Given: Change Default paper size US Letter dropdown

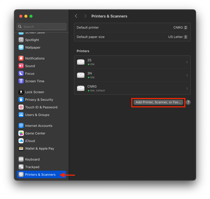Looking at the screenshot, I should click(178, 37).
